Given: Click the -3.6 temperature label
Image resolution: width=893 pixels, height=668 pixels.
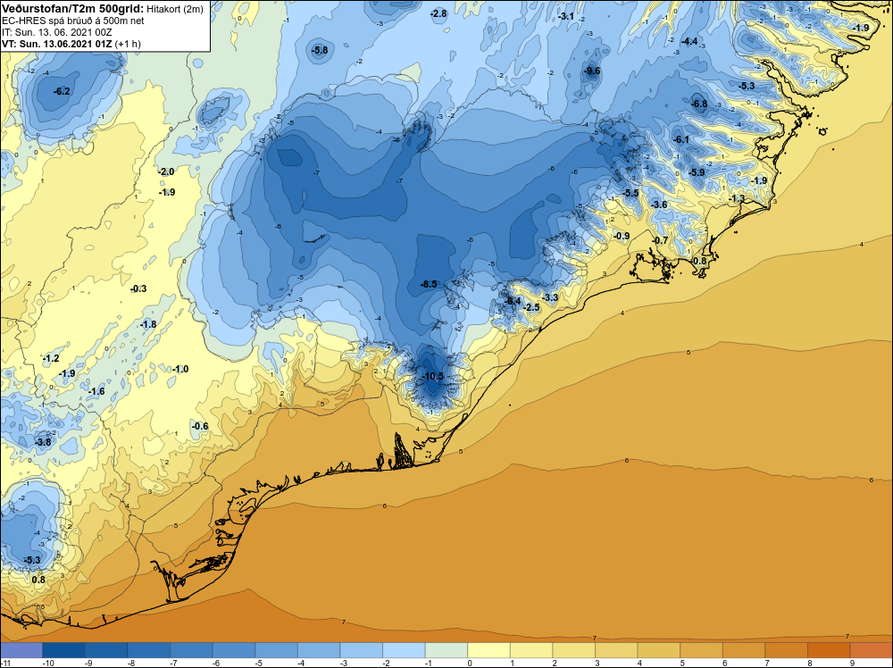Looking at the screenshot, I should [659, 205].
